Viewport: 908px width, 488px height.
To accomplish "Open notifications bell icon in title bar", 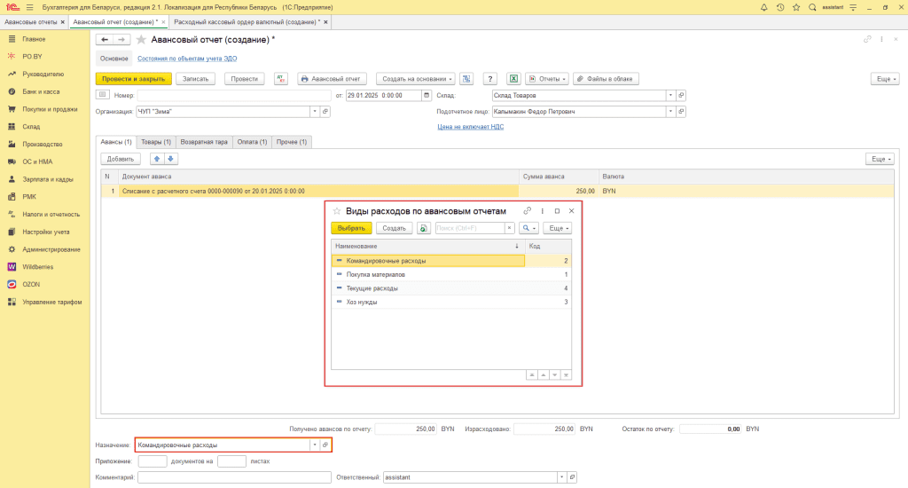I will [x=764, y=6].
